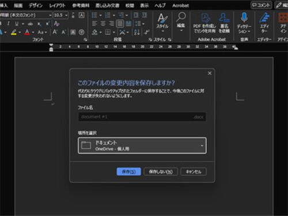The width and height of the screenshot is (288, 216).
Task: Switch to the デザイン tab
Action: 36,6
